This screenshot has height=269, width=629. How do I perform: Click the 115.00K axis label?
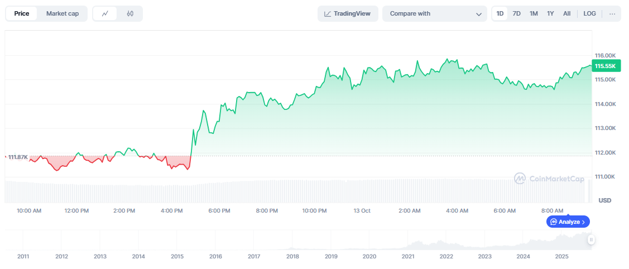[605, 80]
